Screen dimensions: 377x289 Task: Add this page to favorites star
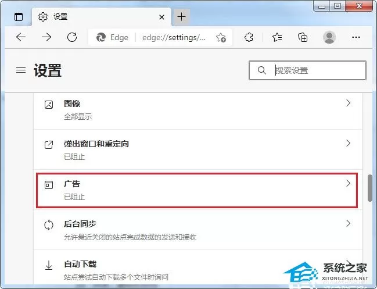[x=221, y=38]
